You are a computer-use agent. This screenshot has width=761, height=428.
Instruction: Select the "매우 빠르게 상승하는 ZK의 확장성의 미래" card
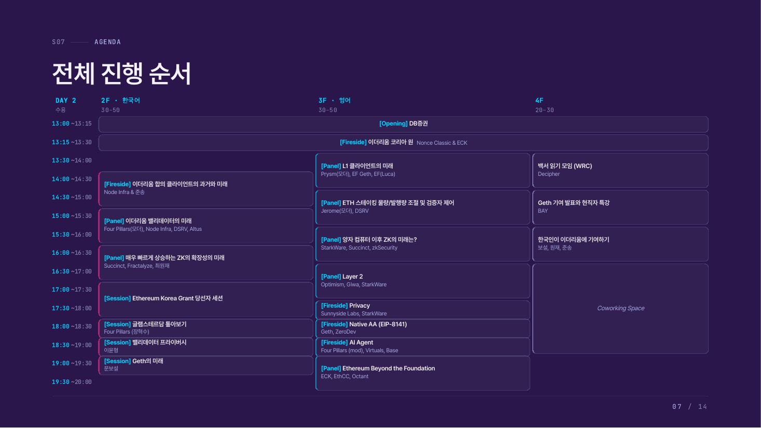(206, 263)
